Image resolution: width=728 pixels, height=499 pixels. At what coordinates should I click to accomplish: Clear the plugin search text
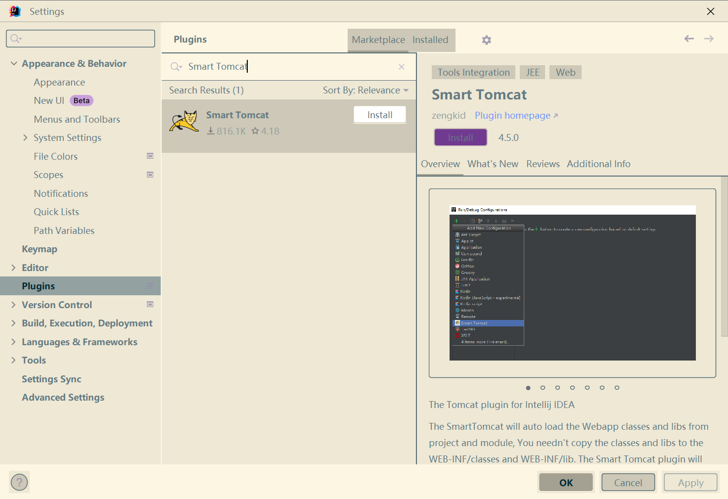point(402,67)
